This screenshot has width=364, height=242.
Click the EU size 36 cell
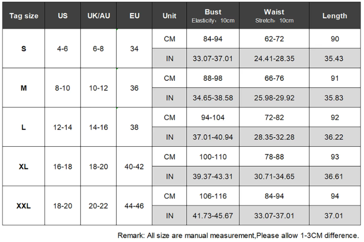134,88
